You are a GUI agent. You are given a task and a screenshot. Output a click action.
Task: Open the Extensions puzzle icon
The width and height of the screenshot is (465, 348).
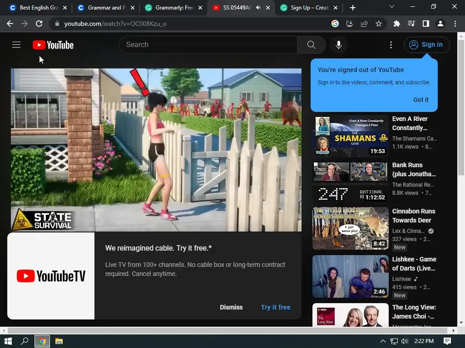point(396,24)
